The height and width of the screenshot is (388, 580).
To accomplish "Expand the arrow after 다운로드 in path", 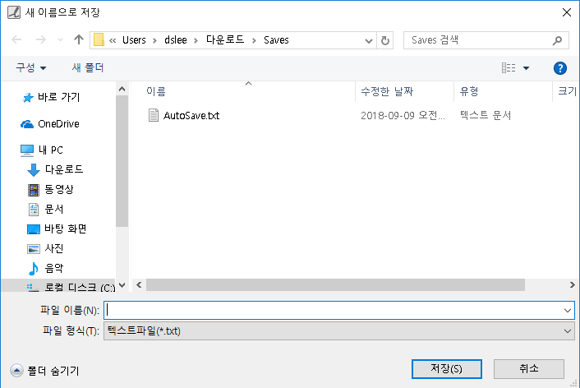I will (254, 40).
